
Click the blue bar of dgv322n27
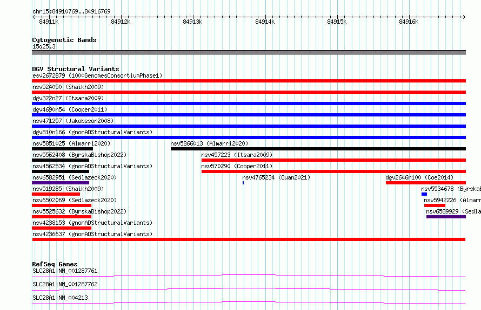click(x=249, y=104)
